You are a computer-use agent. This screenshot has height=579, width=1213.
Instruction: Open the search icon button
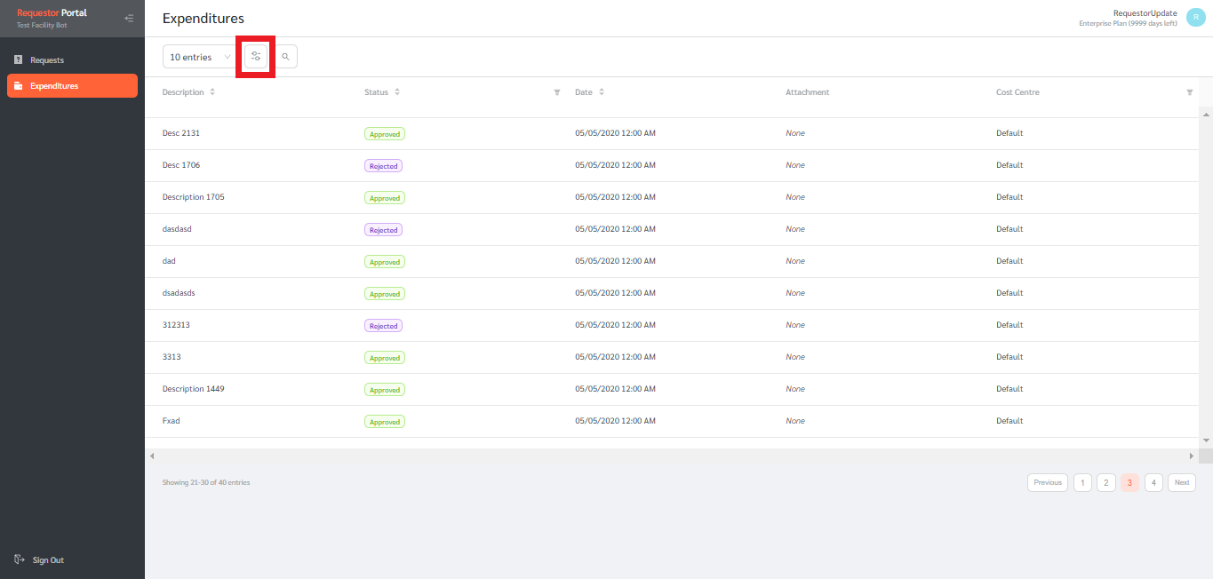point(286,57)
